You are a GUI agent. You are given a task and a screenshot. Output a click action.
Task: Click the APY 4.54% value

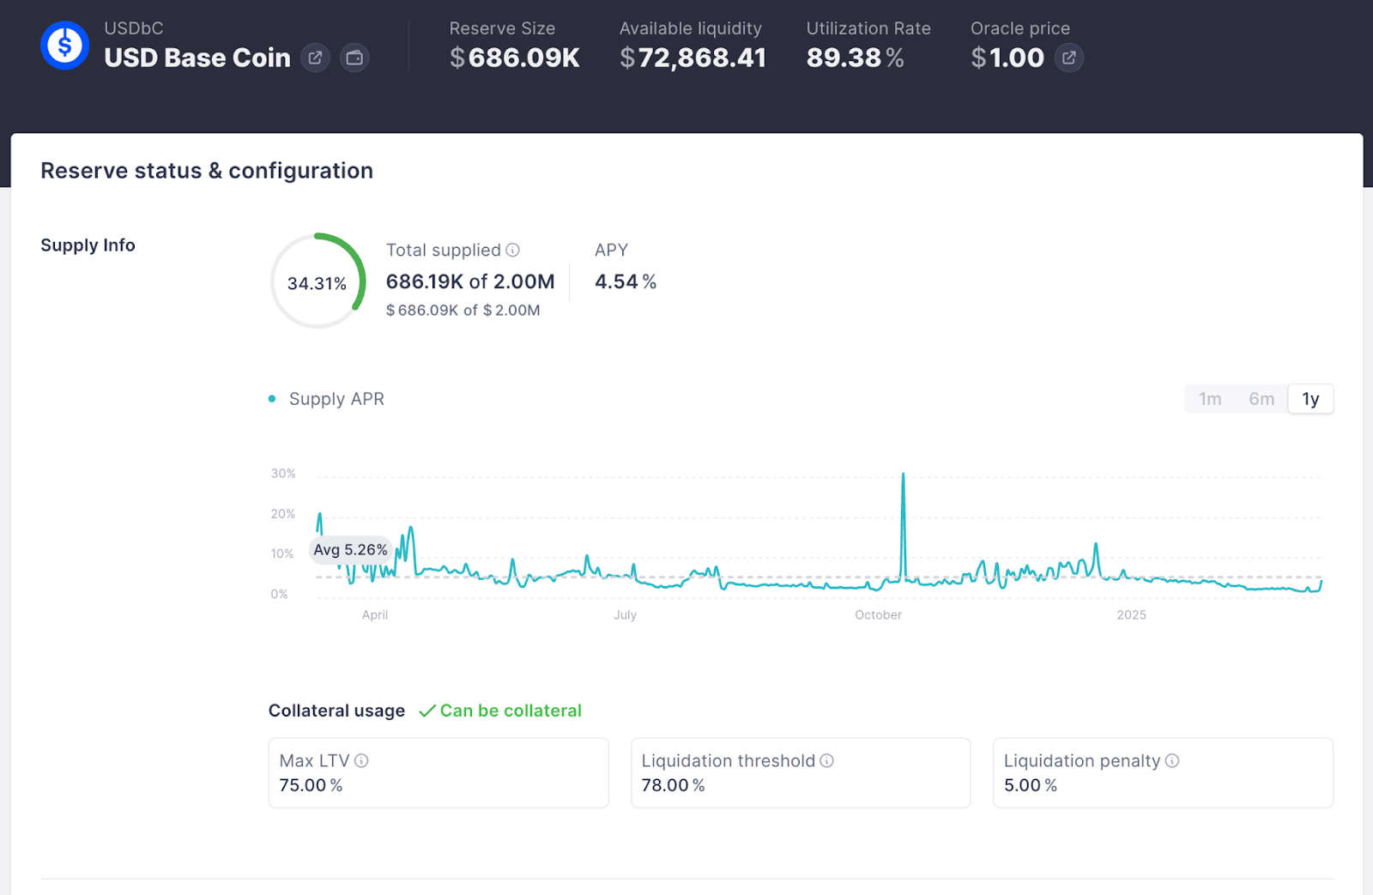626,281
